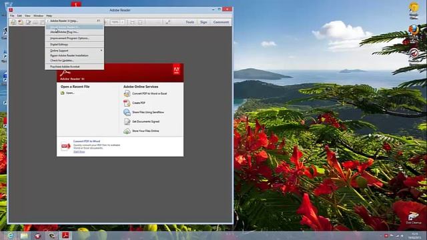Click Store Your Files Online link
Viewport: 427px width, 240px height.
[145, 131]
